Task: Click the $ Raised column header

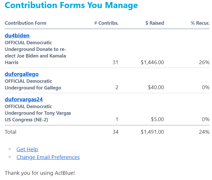Action: click(x=155, y=23)
